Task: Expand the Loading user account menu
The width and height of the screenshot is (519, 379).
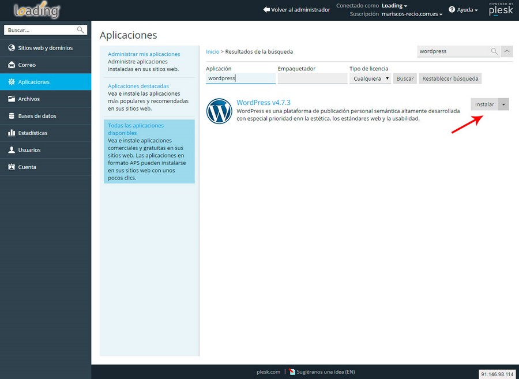Action: (394, 6)
